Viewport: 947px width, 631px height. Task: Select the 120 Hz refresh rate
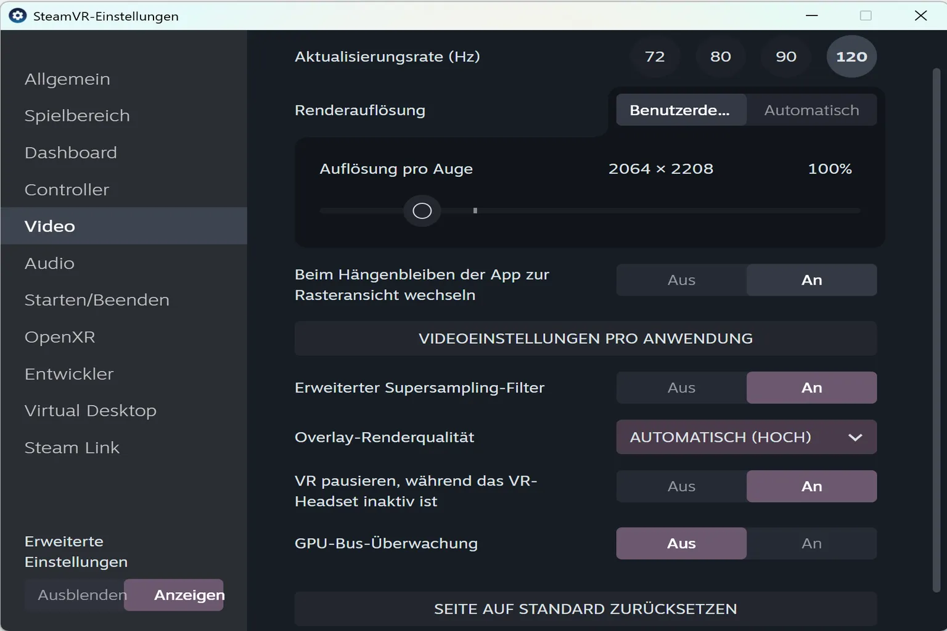[851, 57]
